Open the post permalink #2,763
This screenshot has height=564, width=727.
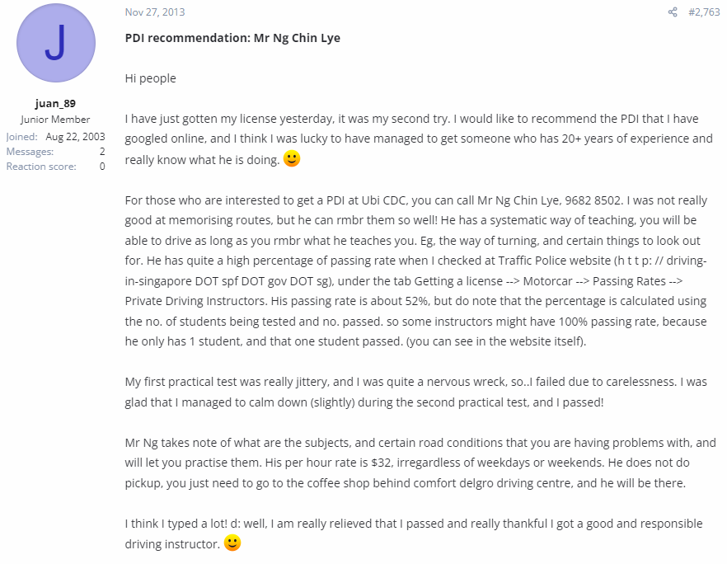(x=704, y=12)
